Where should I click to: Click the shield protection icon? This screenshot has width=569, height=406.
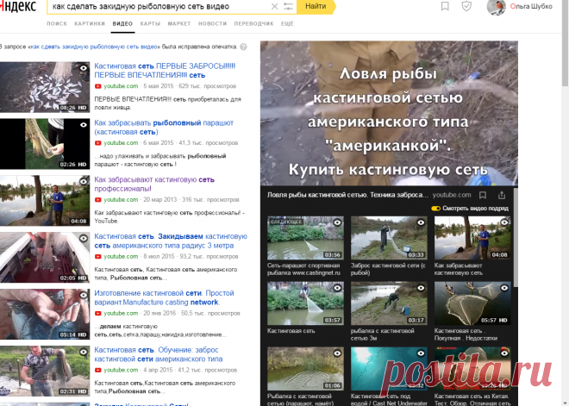[x=466, y=6]
